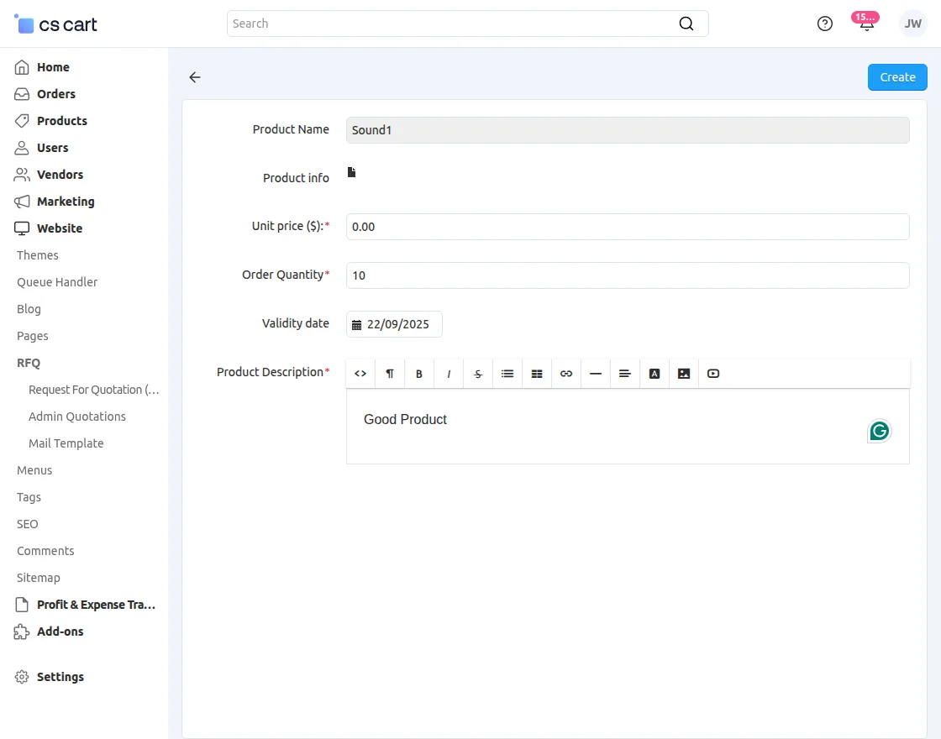Insert an image into the description
Viewport: 941px width, 739px height.
click(684, 374)
